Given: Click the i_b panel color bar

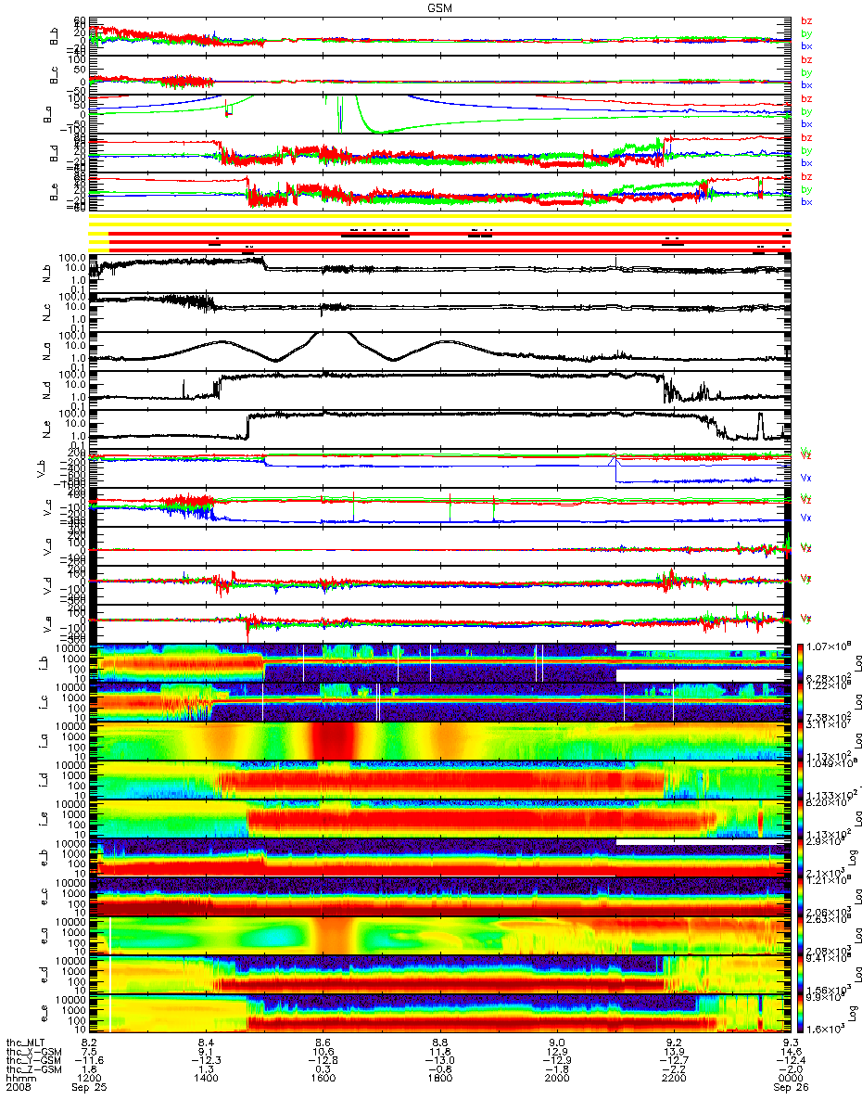Looking at the screenshot, I should 802,662.
